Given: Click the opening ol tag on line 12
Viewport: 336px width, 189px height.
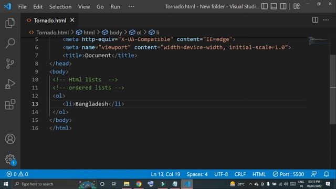Looking at the screenshot, I should (59, 96).
